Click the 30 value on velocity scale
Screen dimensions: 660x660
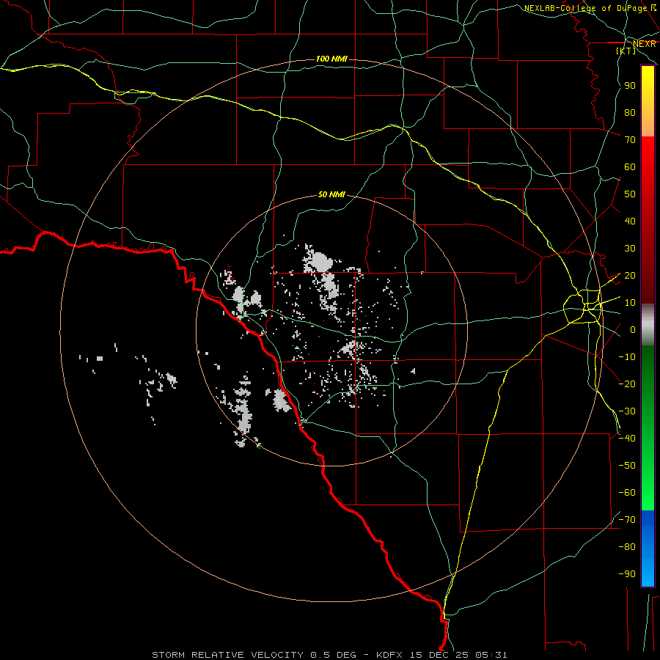click(x=630, y=249)
